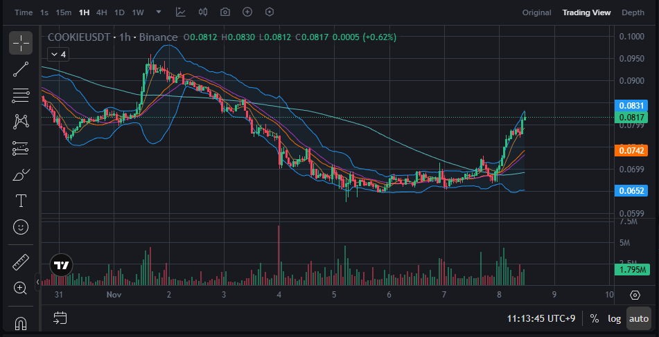This screenshot has width=659, height=337.
Task: Toggle log scale mode
Action: 614,318
